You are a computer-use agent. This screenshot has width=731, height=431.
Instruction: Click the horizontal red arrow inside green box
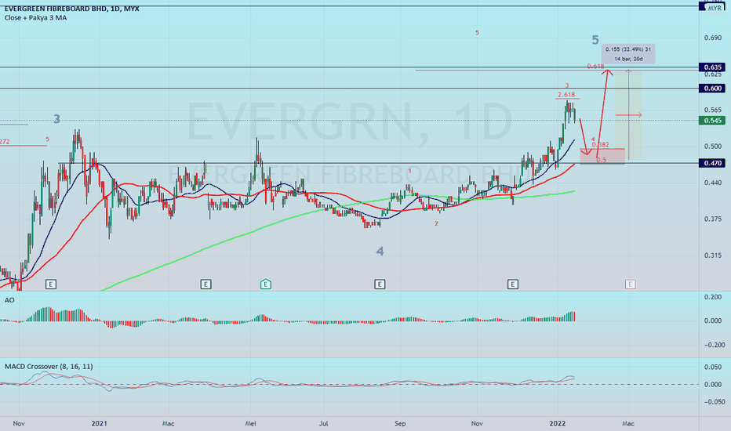pyautogui.click(x=628, y=114)
